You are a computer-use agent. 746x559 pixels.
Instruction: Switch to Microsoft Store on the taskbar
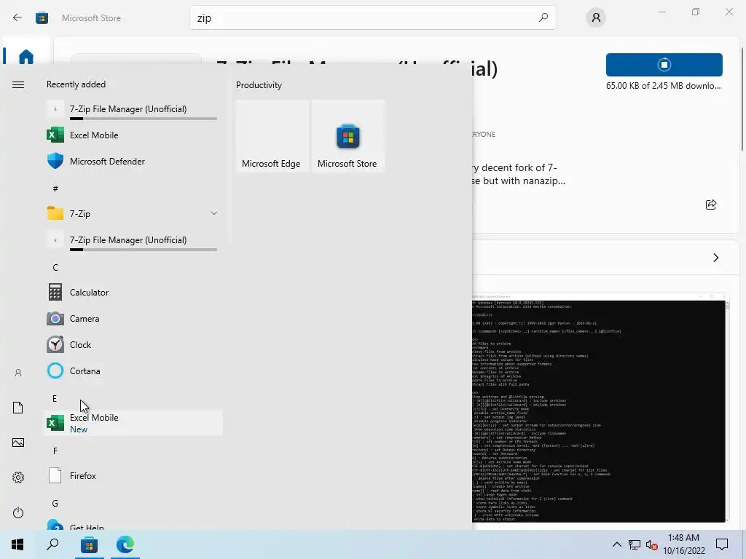(x=89, y=544)
